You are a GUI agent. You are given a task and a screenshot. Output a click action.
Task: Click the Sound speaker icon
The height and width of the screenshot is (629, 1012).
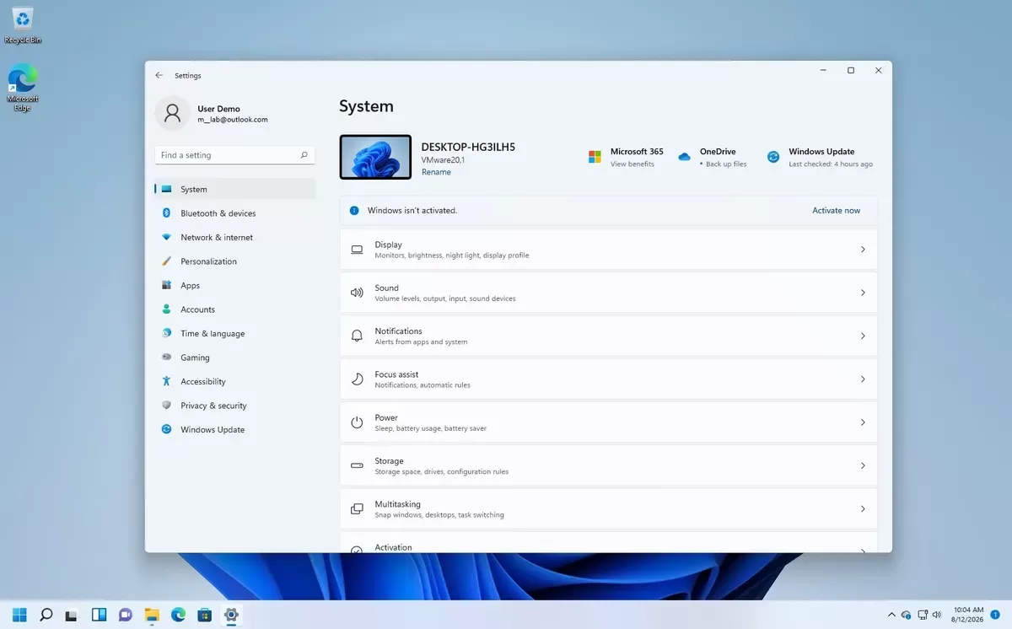pos(357,293)
